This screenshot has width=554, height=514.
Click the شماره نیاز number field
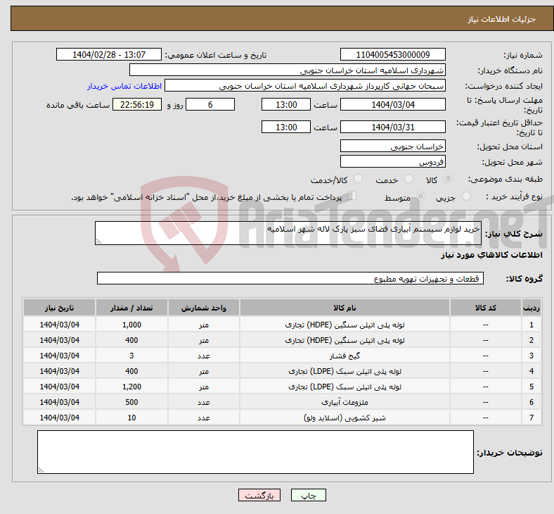pos(392,55)
